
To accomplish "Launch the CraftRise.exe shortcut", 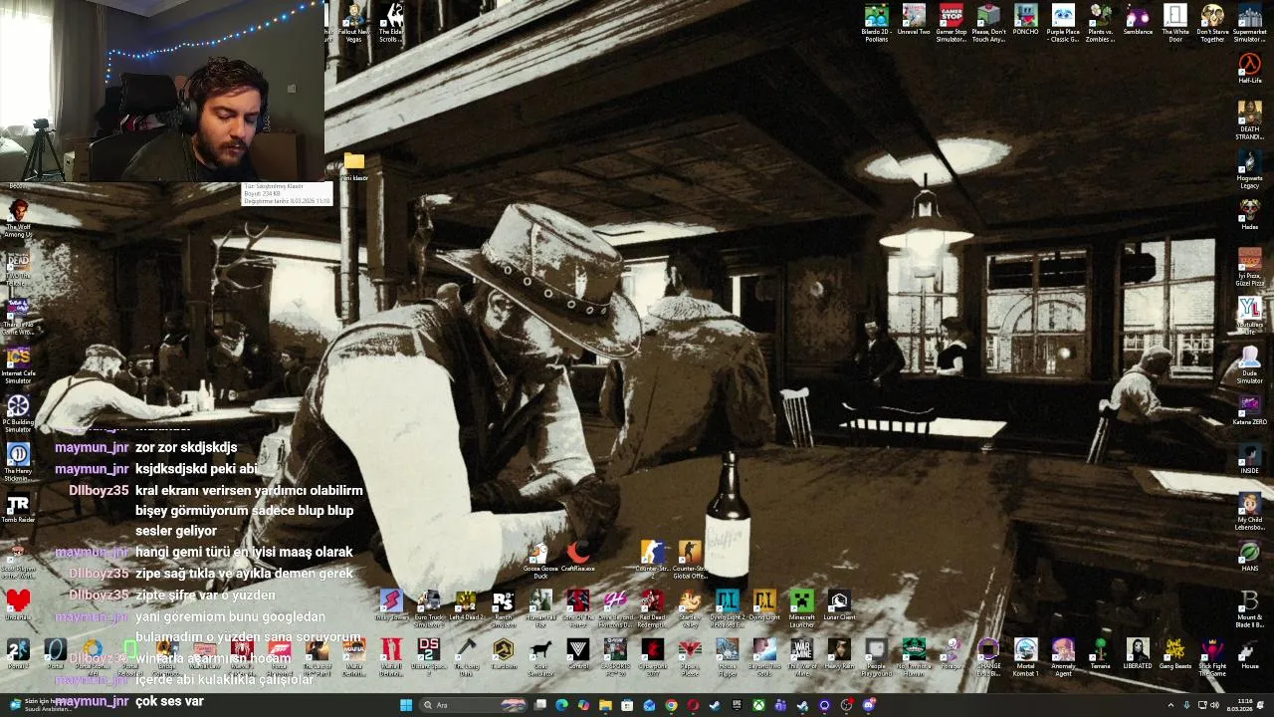I will 578,557.
